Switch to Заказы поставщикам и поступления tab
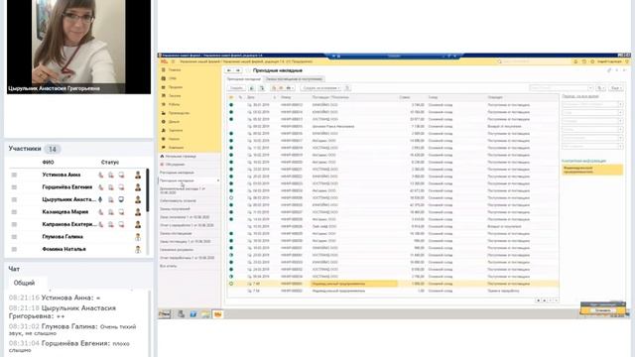The image size is (635, 357). (x=294, y=79)
